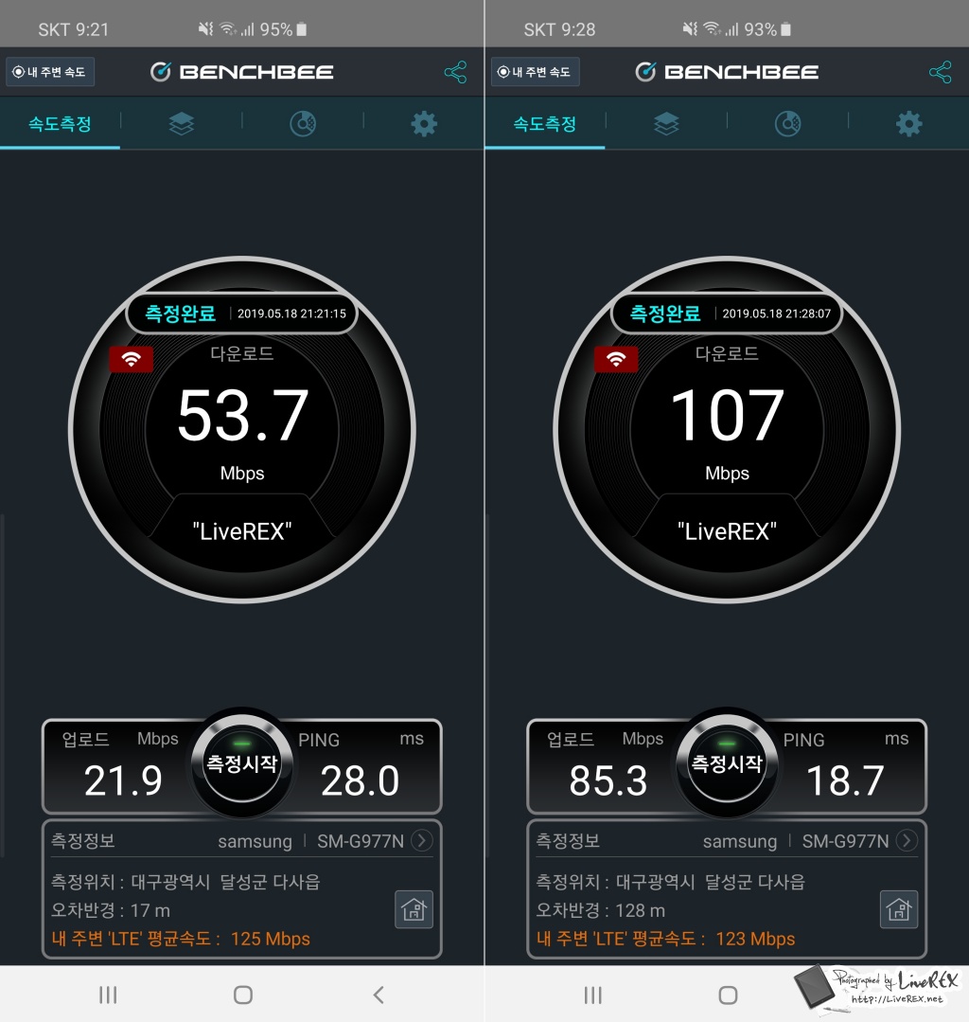
Task: Tap recent apps button in right navigation bar
Action: pyautogui.click(x=593, y=995)
